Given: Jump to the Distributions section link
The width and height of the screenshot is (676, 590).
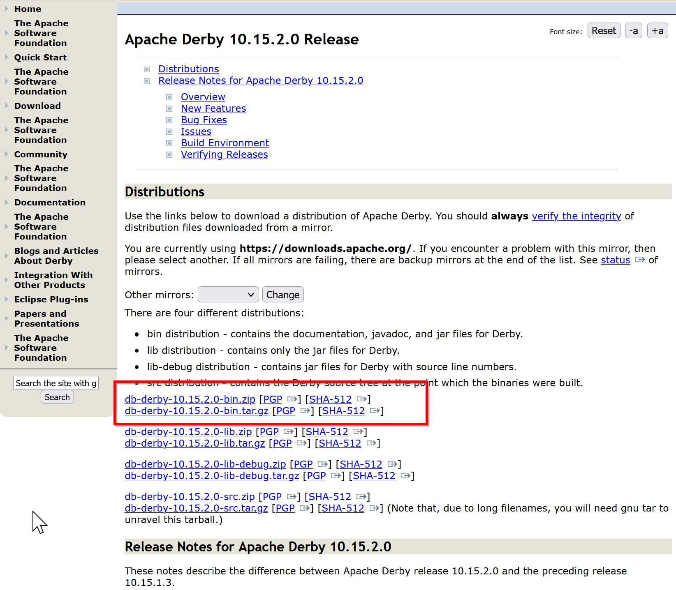Looking at the screenshot, I should pos(189,69).
